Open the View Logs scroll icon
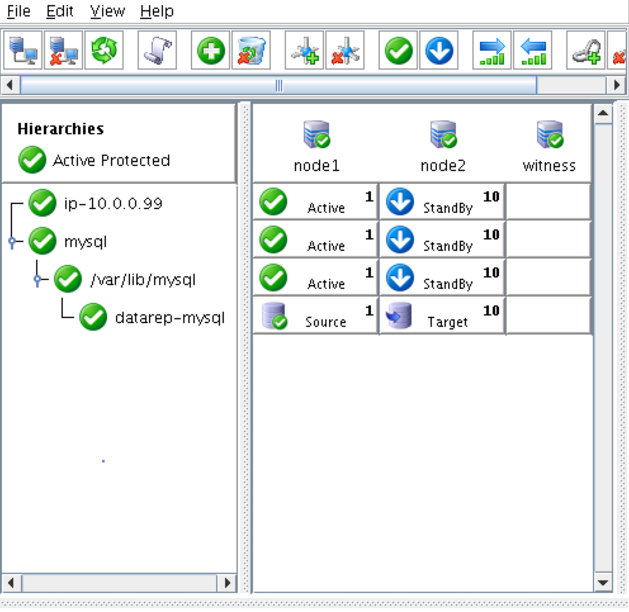Screen dimensions: 629x612 [x=157, y=51]
